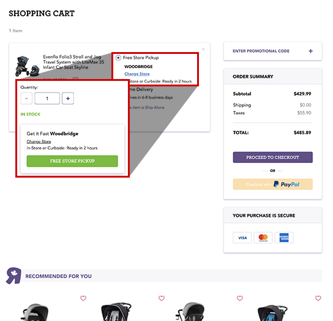Click Proceed to Checkout button
The height and width of the screenshot is (321, 333).
point(272,157)
